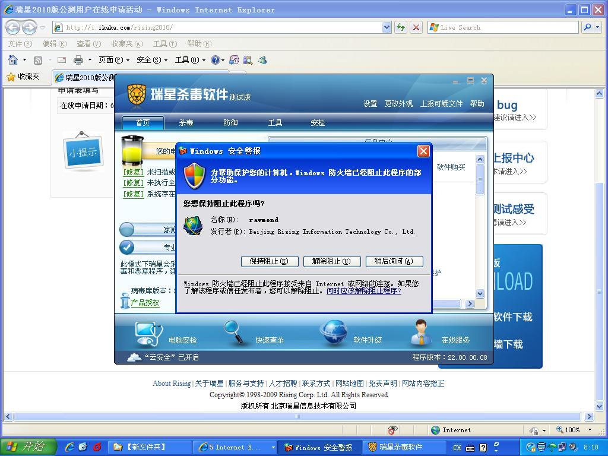Open the zoom 100% dropdown in status bar
Image resolution: width=608 pixels, height=456 pixels.
(590, 430)
